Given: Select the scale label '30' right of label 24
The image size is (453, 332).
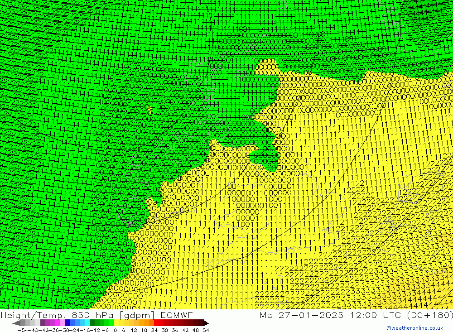Looking at the screenshot, I should (165, 330).
